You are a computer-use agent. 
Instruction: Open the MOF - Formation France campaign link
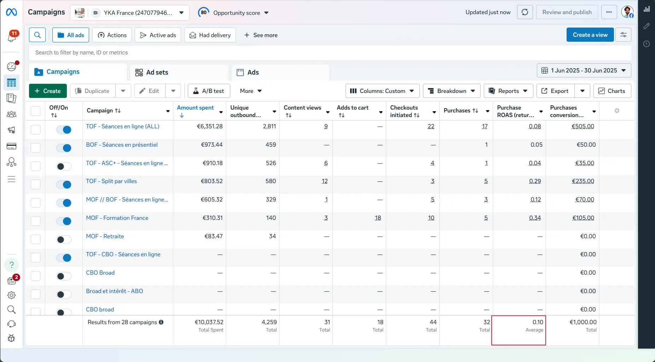point(117,218)
